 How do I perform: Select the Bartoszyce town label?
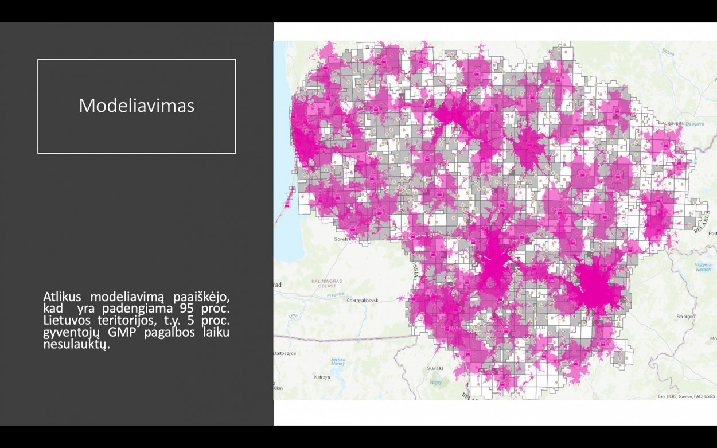[285, 353]
